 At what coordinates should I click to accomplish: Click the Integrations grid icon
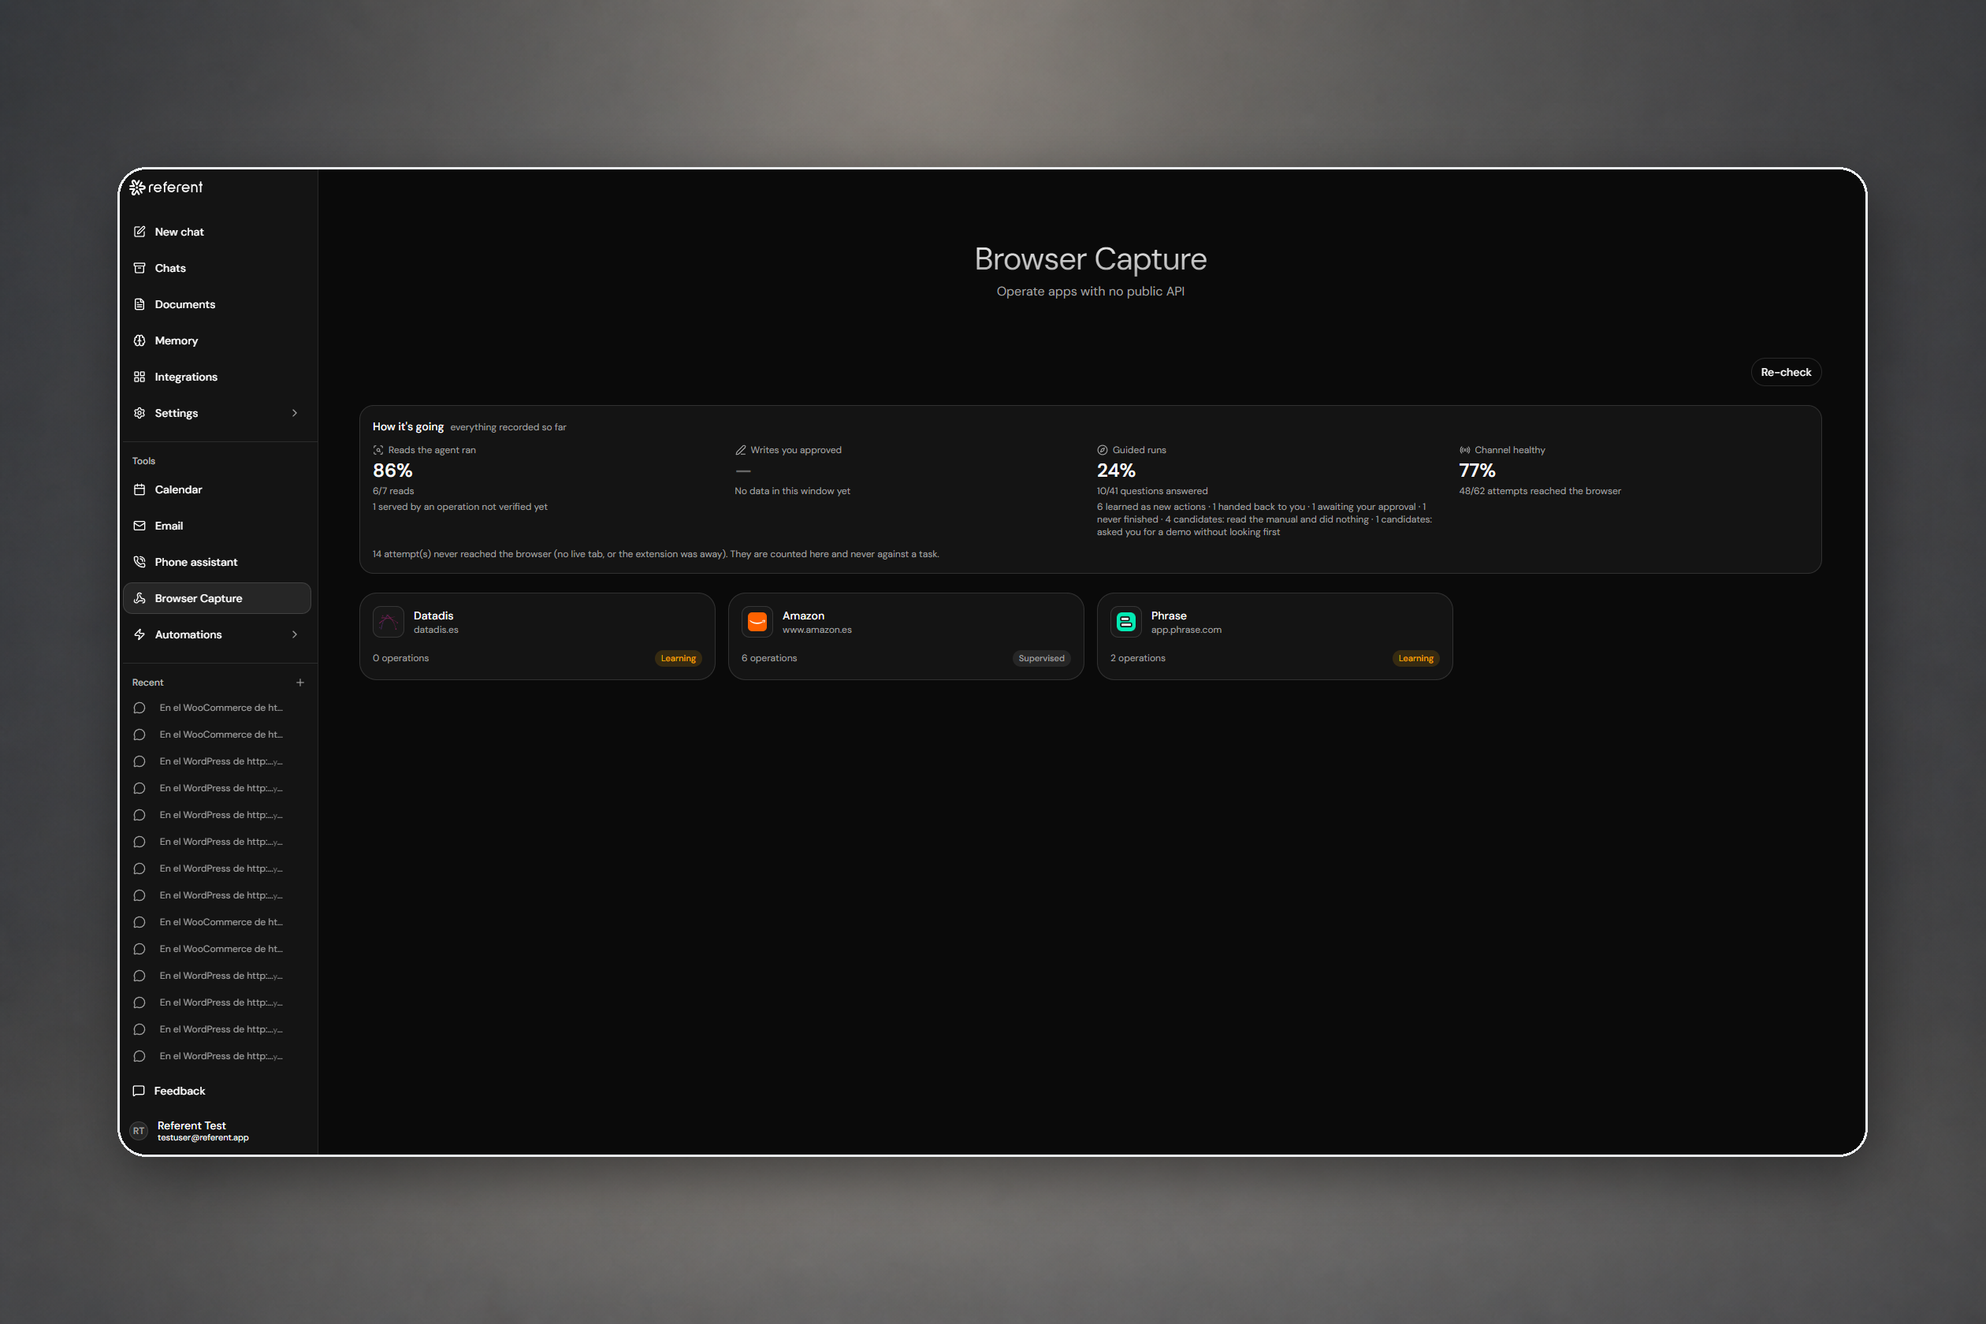coord(139,377)
